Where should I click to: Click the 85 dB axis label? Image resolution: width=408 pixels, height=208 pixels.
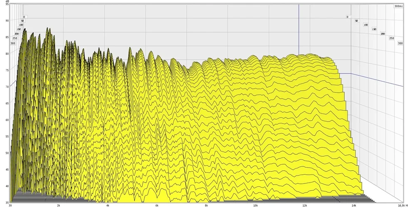[7, 37]
